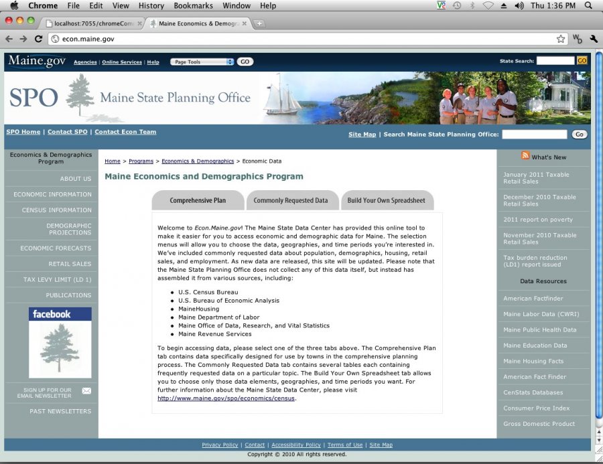
Task: Select ECONOMIC FORECASTS in sidebar
Action: click(56, 248)
